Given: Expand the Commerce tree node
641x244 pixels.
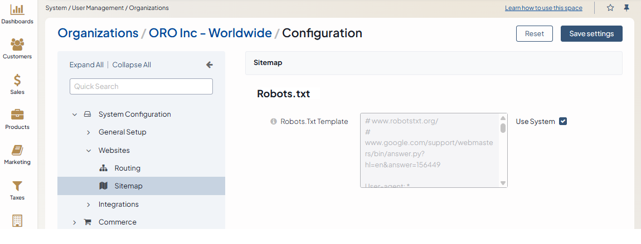Looking at the screenshot, I should coord(75,222).
